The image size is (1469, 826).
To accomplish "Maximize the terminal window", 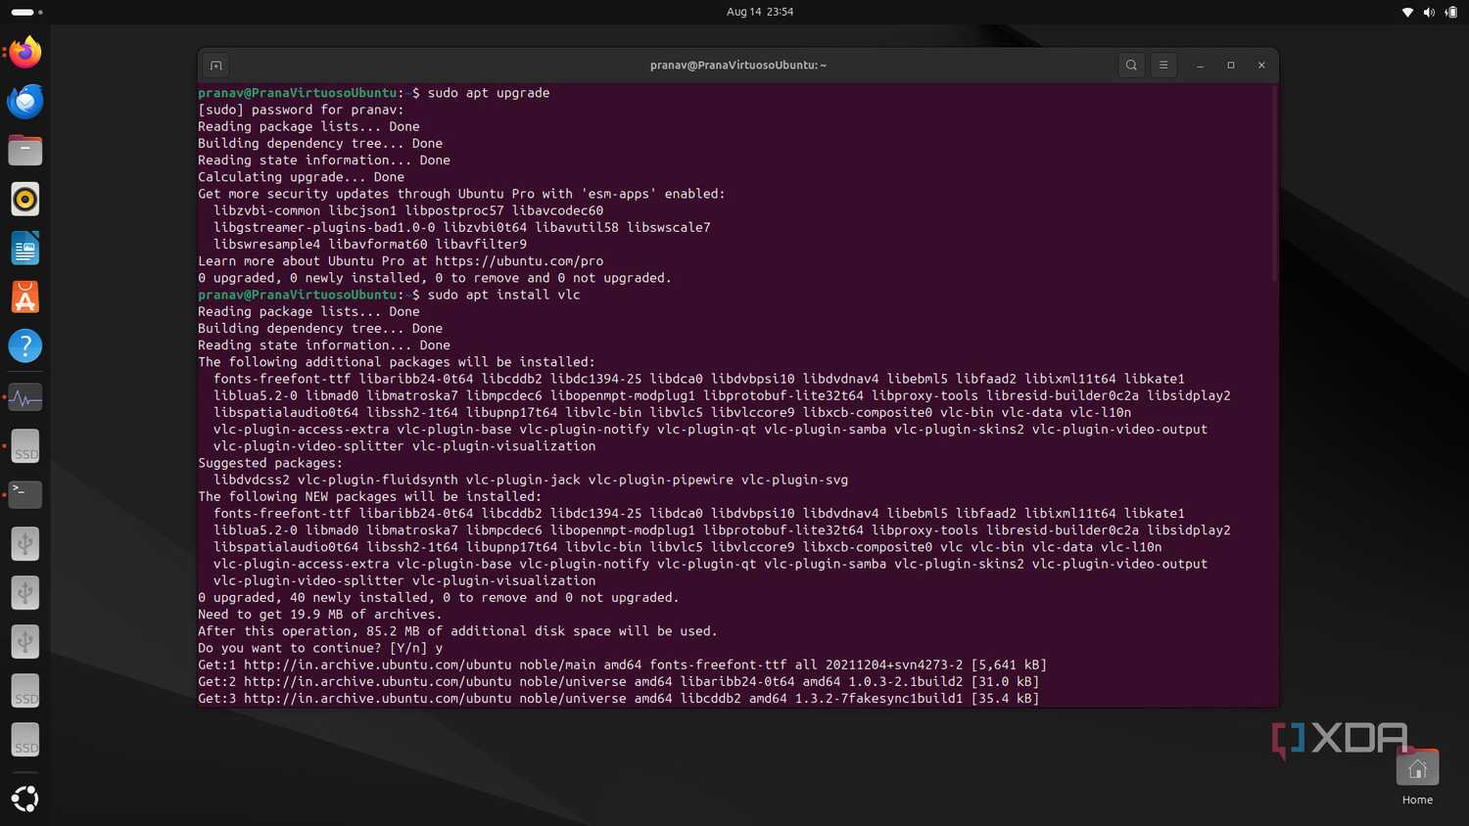I will point(1231,66).
